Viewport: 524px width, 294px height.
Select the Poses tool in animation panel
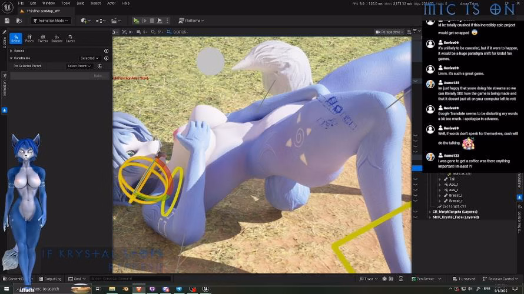(x=29, y=38)
